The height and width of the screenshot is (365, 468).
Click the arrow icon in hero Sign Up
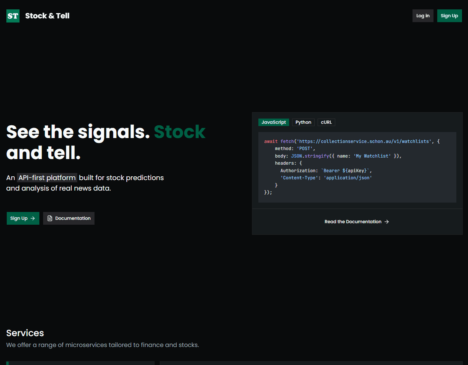pyautogui.click(x=33, y=218)
